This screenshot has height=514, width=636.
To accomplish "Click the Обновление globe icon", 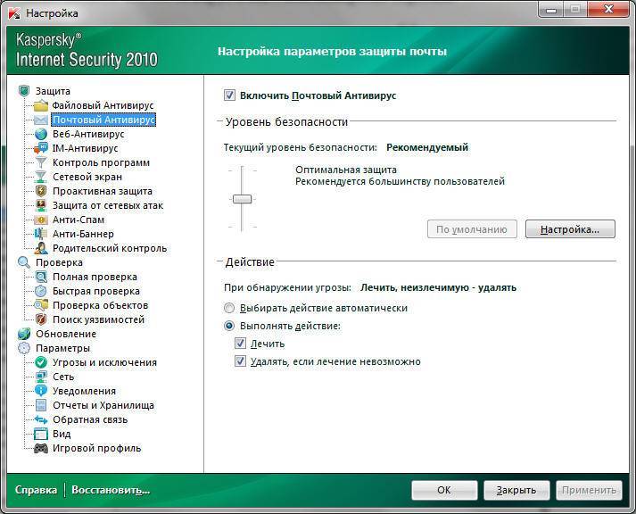I will (24, 334).
